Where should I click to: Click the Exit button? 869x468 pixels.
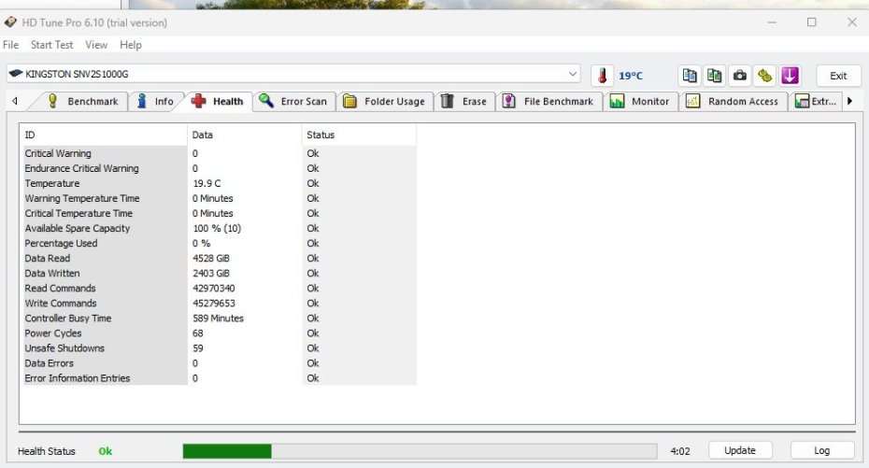838,76
